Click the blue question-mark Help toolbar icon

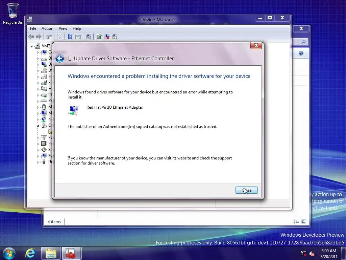[x=70, y=37]
